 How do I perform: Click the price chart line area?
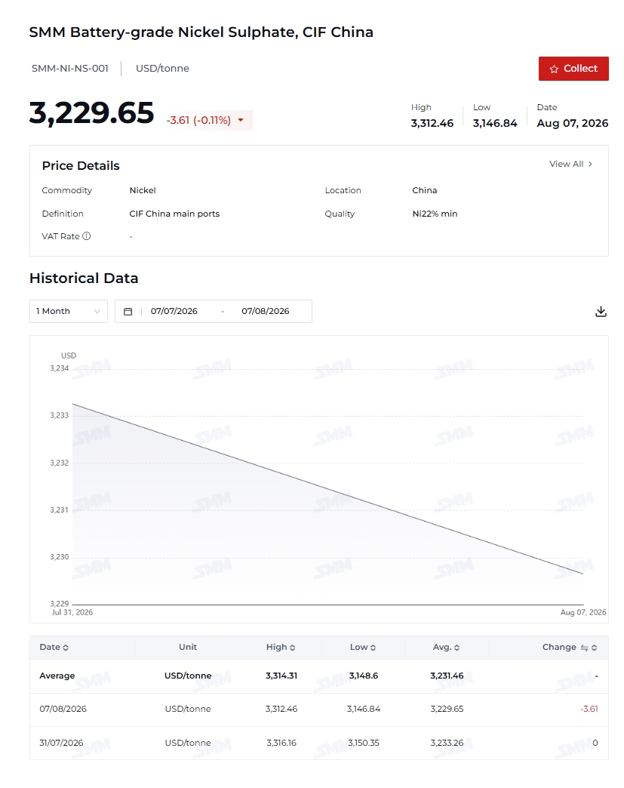(x=328, y=488)
